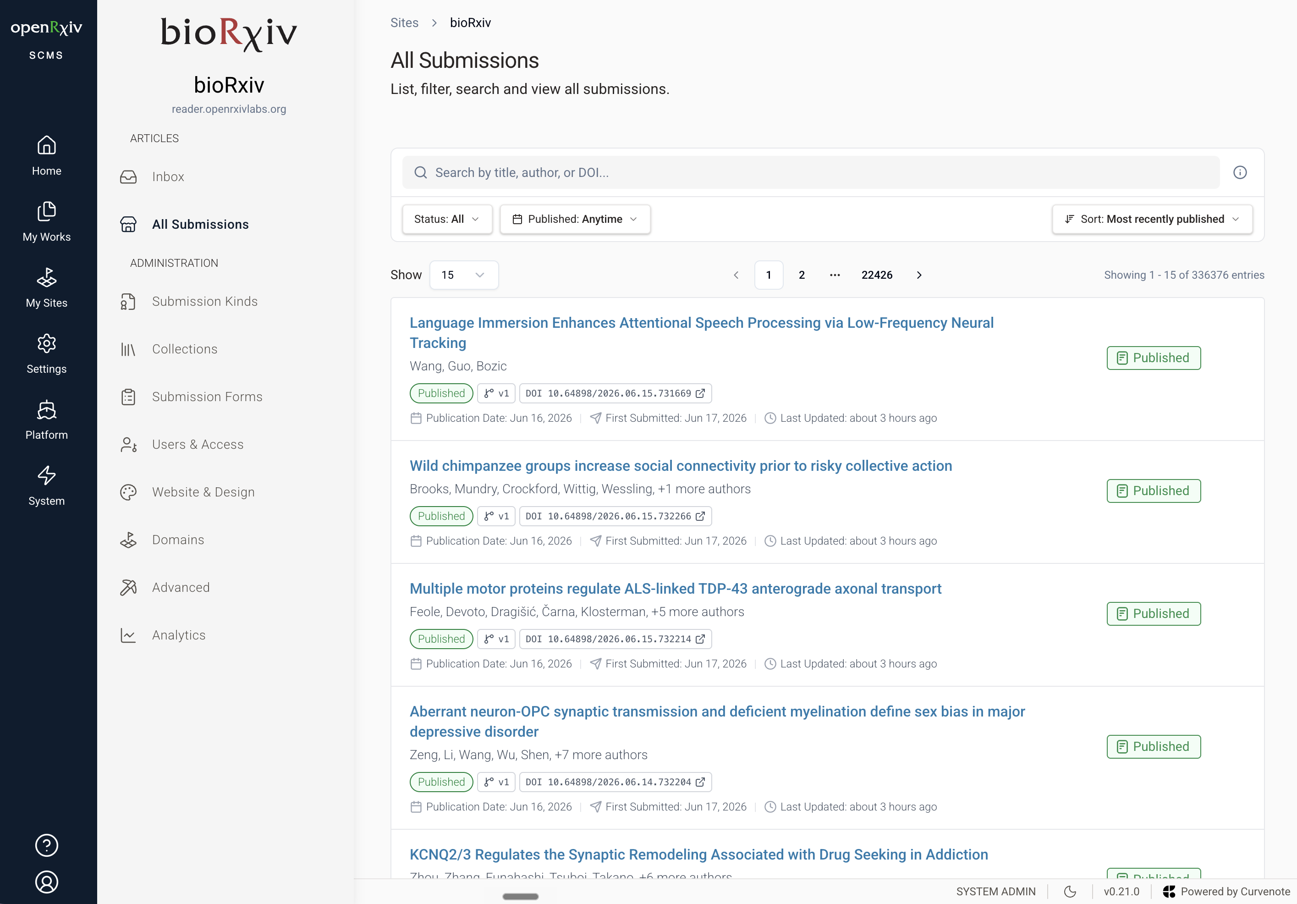
Task: Click the openRxiv SCMS logo
Action: 46,39
